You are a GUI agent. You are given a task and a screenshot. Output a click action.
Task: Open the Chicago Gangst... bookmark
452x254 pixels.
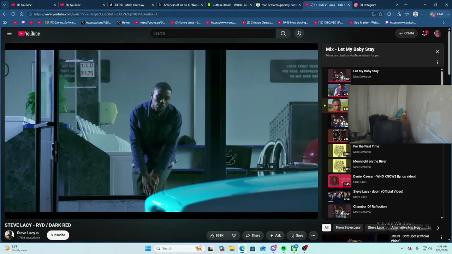257,23
